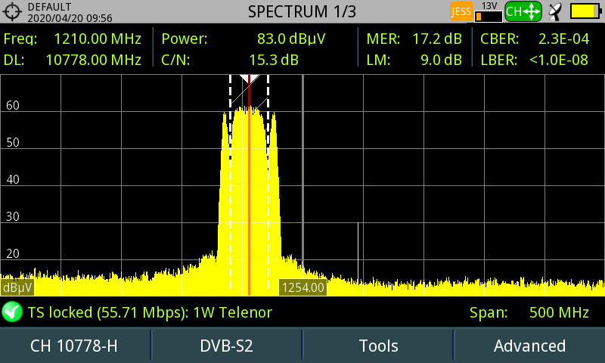The image size is (605, 363).
Task: Tap the 20 level axis label
Action: [x=13, y=253]
